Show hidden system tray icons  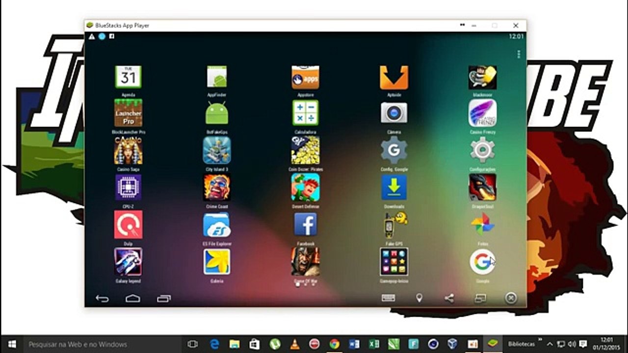pyautogui.click(x=550, y=344)
